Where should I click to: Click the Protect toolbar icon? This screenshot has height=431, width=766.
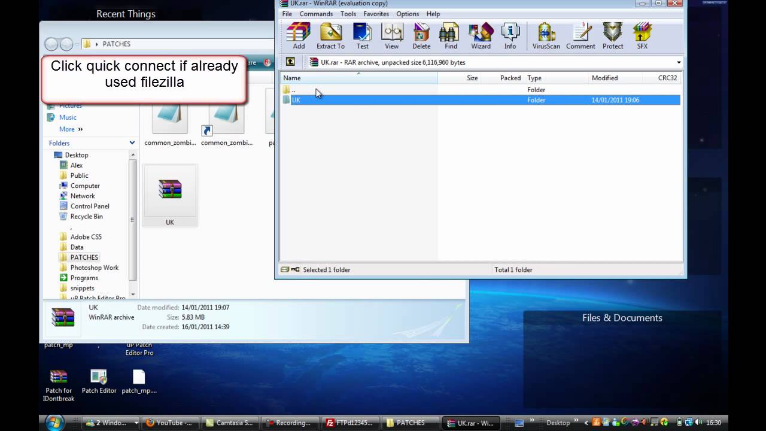[613, 36]
